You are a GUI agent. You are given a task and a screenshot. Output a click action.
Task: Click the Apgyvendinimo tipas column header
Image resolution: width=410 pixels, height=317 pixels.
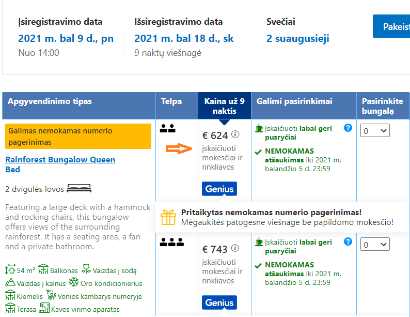point(50,101)
